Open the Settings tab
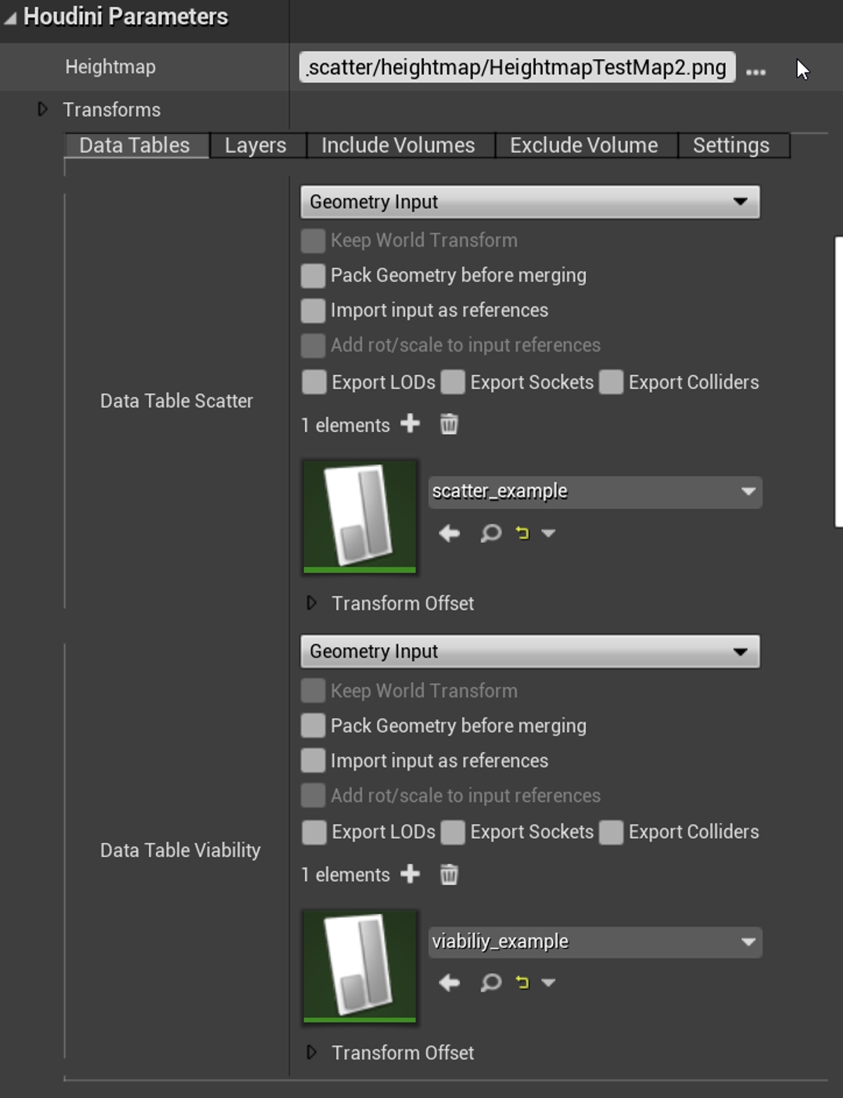This screenshot has height=1098, width=843. point(733,145)
